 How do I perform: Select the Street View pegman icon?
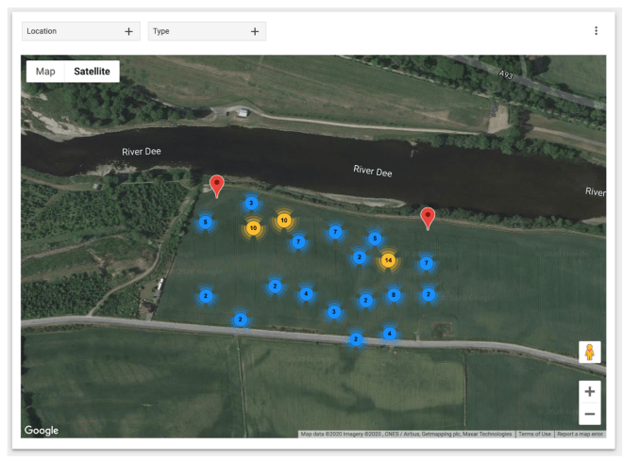point(590,353)
